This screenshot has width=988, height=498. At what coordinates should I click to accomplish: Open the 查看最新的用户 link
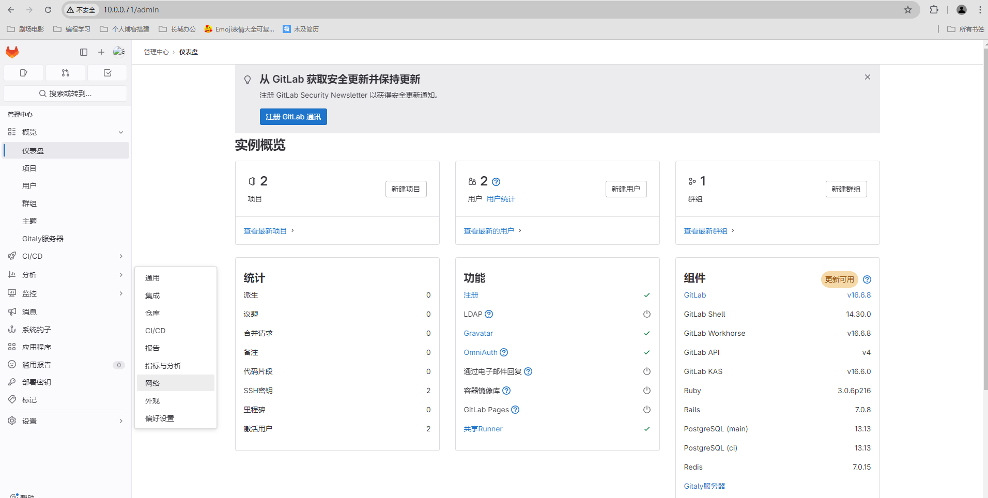click(489, 231)
